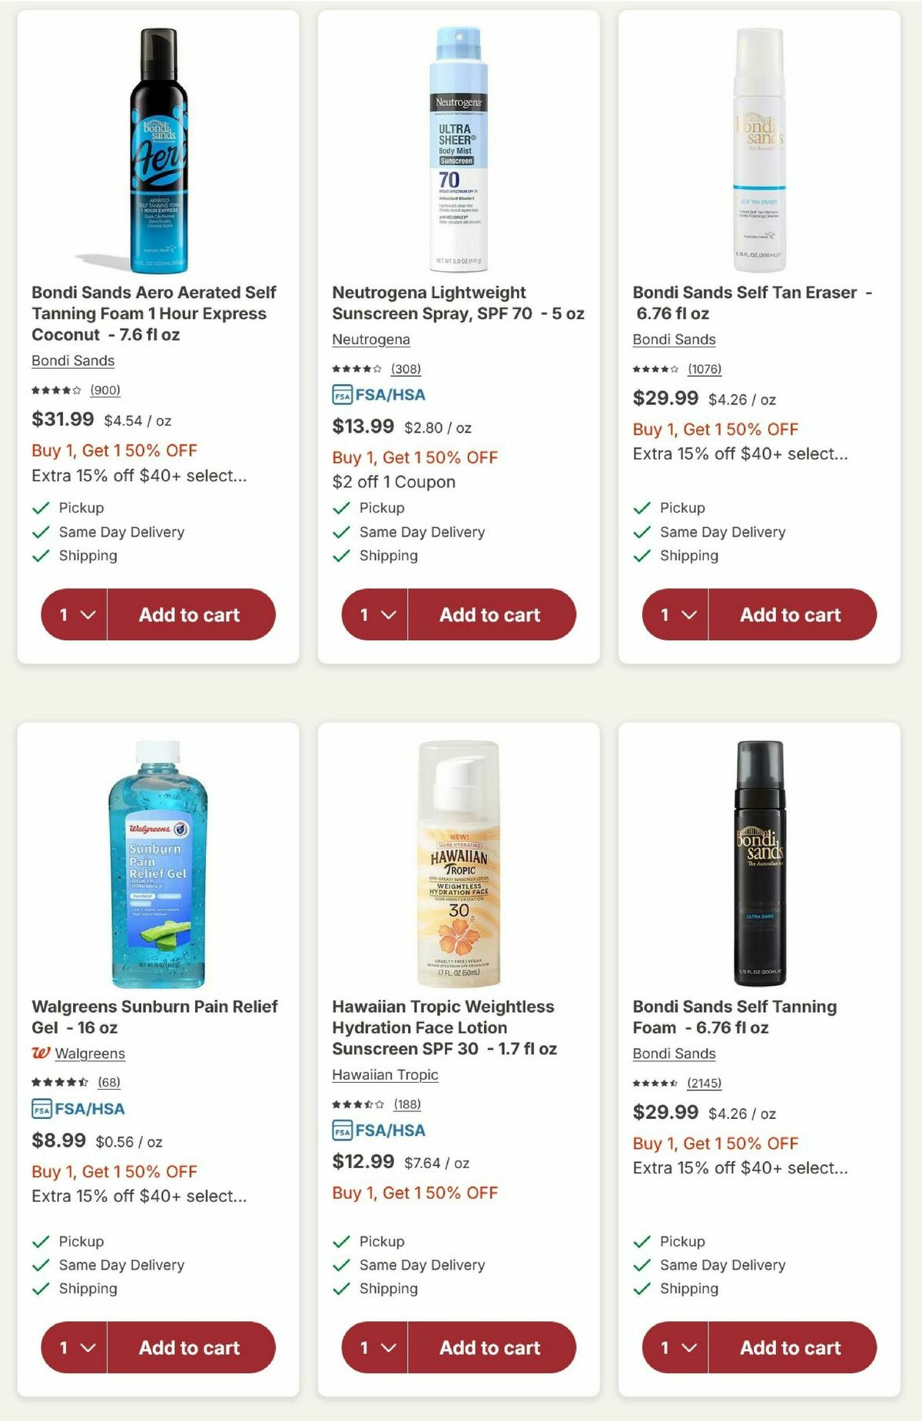Open the quantity dropdown for Bondi Sands Aero foam
This screenshot has height=1421, width=922.
pos(74,614)
